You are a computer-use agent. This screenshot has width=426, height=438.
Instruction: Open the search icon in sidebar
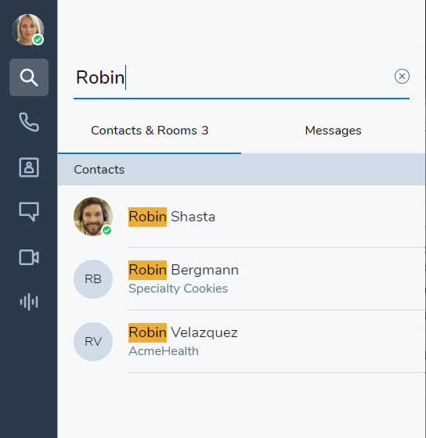(x=29, y=77)
